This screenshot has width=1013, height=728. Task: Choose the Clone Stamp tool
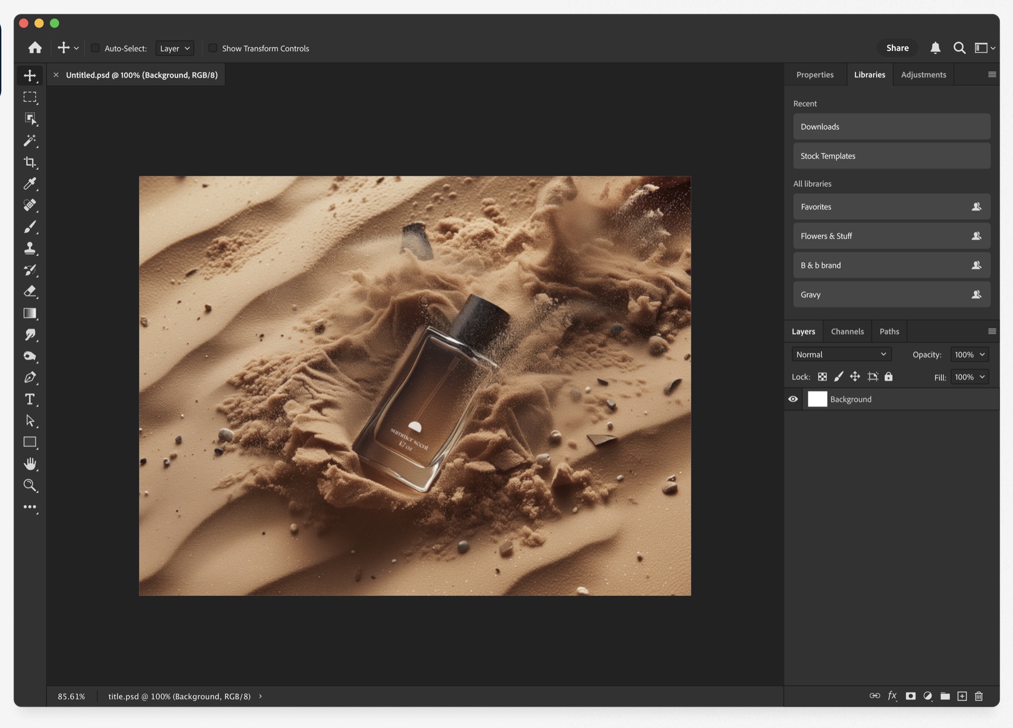pyautogui.click(x=30, y=248)
